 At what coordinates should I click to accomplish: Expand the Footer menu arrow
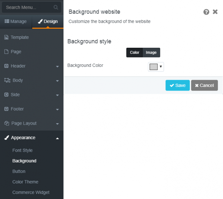57,109
